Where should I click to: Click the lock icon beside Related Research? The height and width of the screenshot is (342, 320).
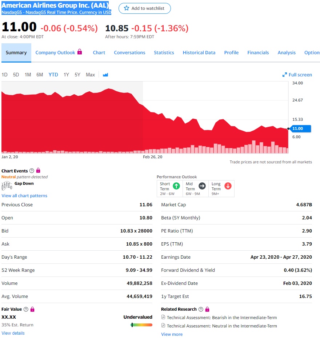click(x=207, y=309)
